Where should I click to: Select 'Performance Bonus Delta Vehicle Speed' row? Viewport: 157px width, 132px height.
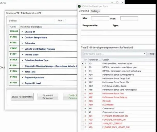click(119, 90)
